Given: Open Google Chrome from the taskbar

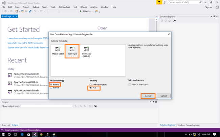Looking at the screenshot, I should tap(41, 135).
